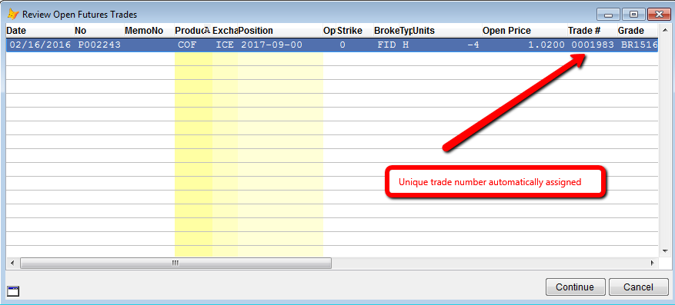Maximize the Review Open Futures Trades window
This screenshot has height=305, width=675.
click(633, 15)
